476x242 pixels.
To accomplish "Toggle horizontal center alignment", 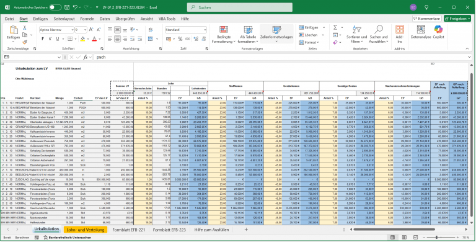I will point(117,39).
